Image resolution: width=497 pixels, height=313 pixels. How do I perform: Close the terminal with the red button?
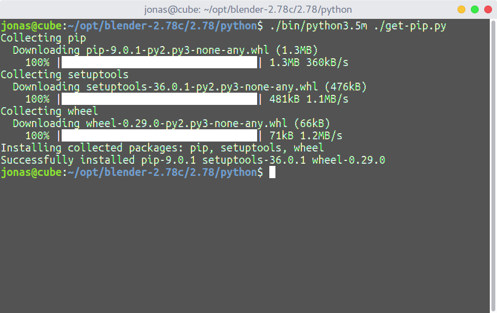[487, 9]
